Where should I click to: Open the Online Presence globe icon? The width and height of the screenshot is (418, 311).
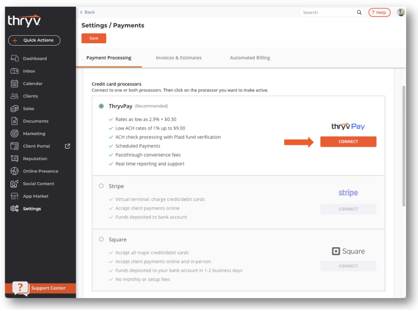[15, 171]
